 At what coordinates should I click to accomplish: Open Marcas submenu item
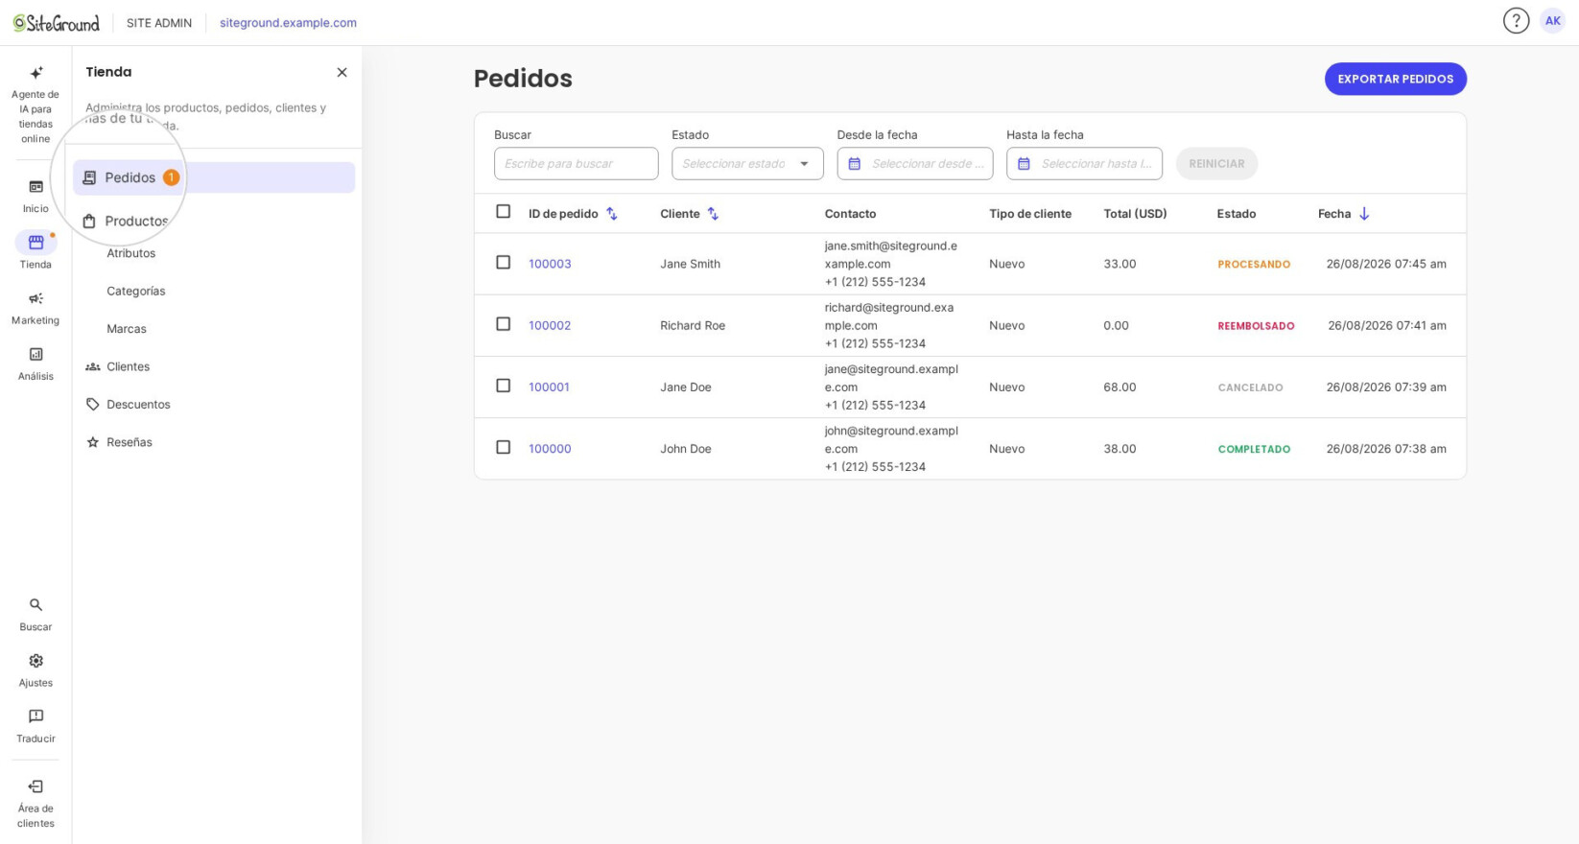click(x=127, y=329)
